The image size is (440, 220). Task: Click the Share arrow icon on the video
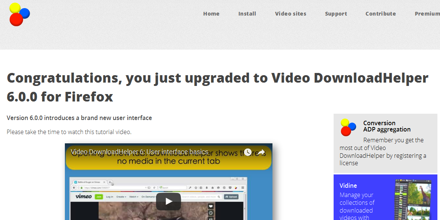pos(261,152)
